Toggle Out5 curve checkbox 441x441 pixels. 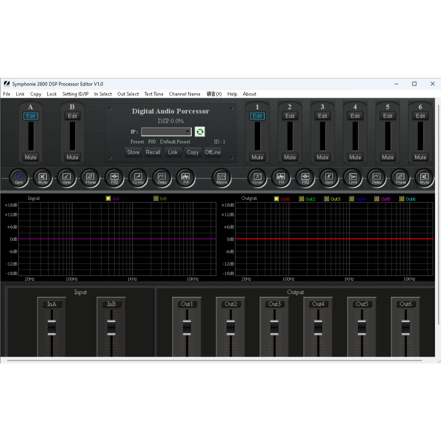coord(376,199)
